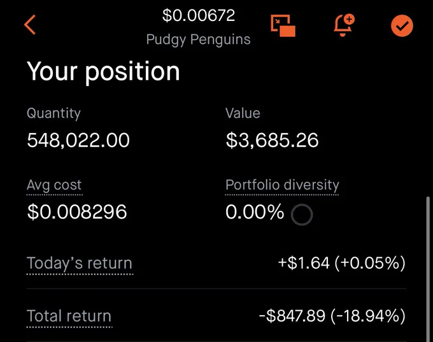Screen dimensions: 433x342
Task: Tap the -$847.89 (-18.94%) total figure
Action: (x=332, y=316)
